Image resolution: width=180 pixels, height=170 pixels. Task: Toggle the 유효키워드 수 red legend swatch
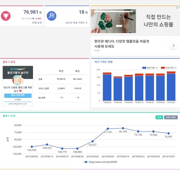[x=163, y=68]
